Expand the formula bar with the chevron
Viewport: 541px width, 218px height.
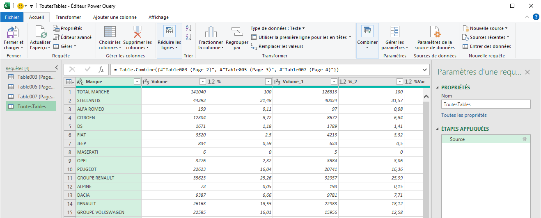[424, 69]
